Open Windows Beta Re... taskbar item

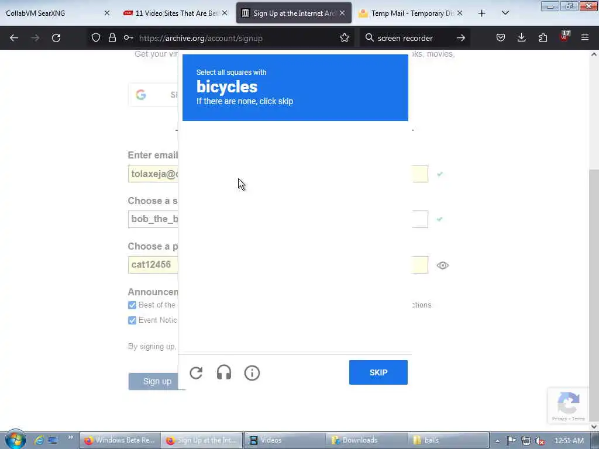pyautogui.click(x=120, y=440)
